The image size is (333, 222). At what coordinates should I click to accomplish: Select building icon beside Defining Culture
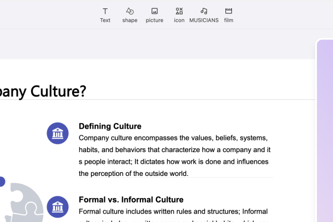[57, 133]
